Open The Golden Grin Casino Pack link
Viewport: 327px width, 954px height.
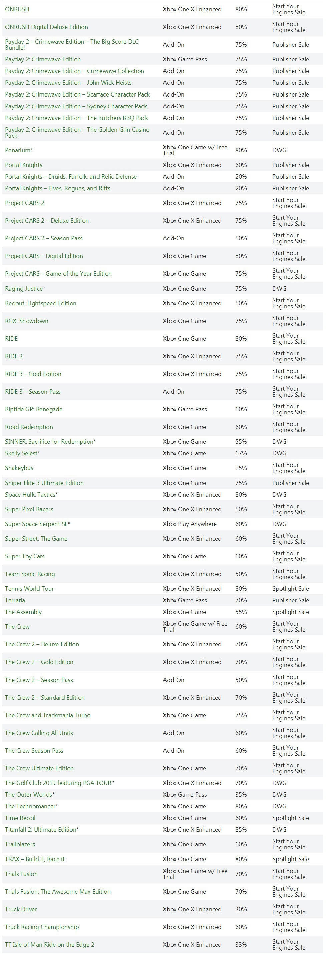(77, 133)
